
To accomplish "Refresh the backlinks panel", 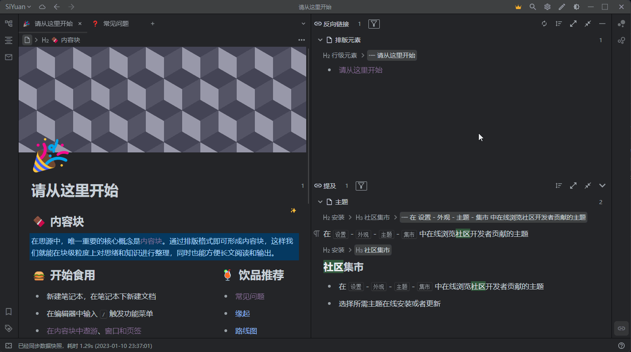I will [544, 24].
